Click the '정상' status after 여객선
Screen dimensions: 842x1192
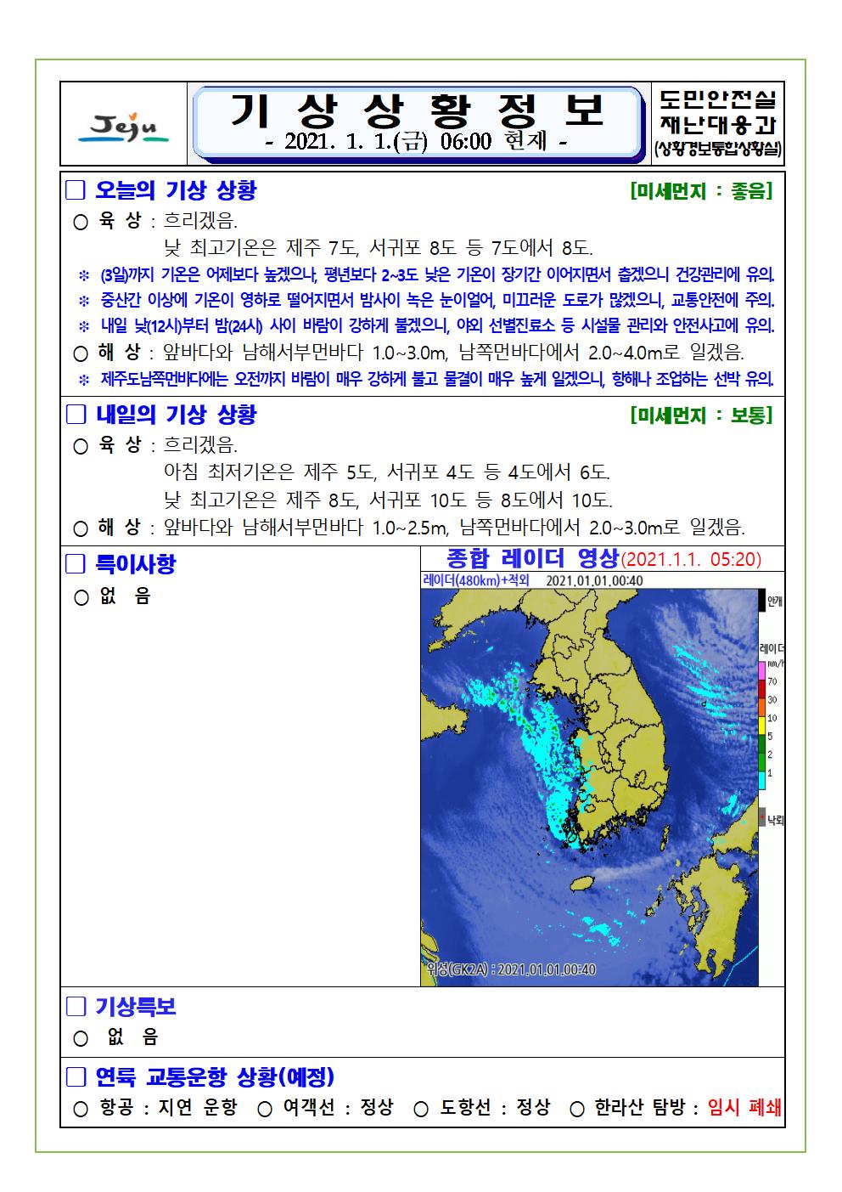(377, 1108)
